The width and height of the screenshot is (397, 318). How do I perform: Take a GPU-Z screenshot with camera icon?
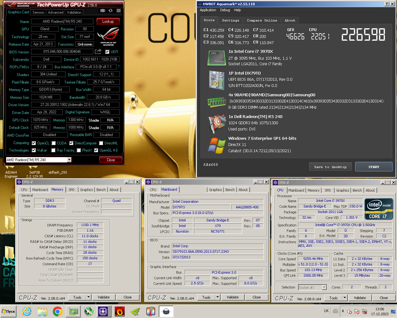point(102,11)
